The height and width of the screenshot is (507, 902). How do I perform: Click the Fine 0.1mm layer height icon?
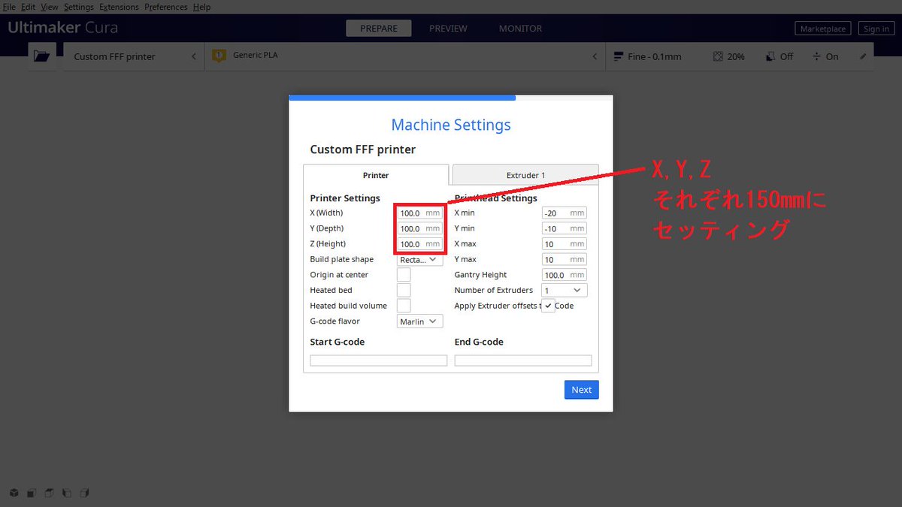tap(619, 56)
